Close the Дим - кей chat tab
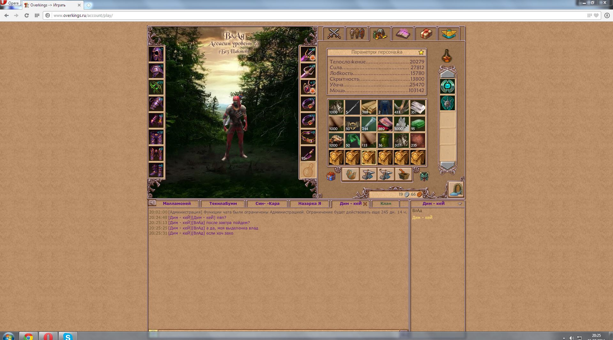The width and height of the screenshot is (613, 340). pyautogui.click(x=365, y=204)
